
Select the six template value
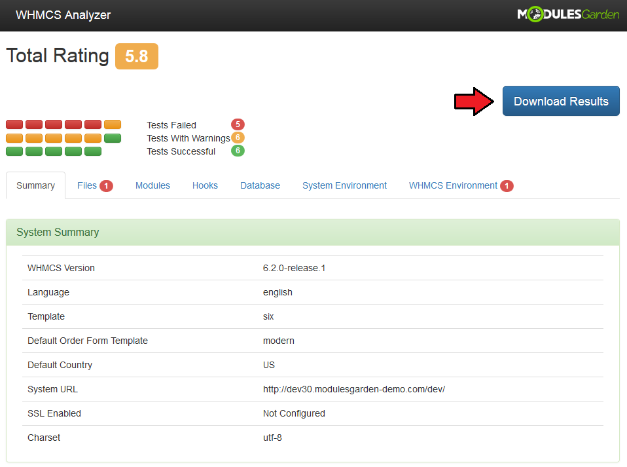coord(268,316)
